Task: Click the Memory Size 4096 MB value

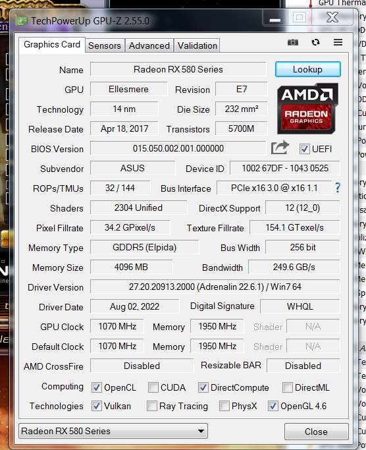Action: (x=132, y=267)
